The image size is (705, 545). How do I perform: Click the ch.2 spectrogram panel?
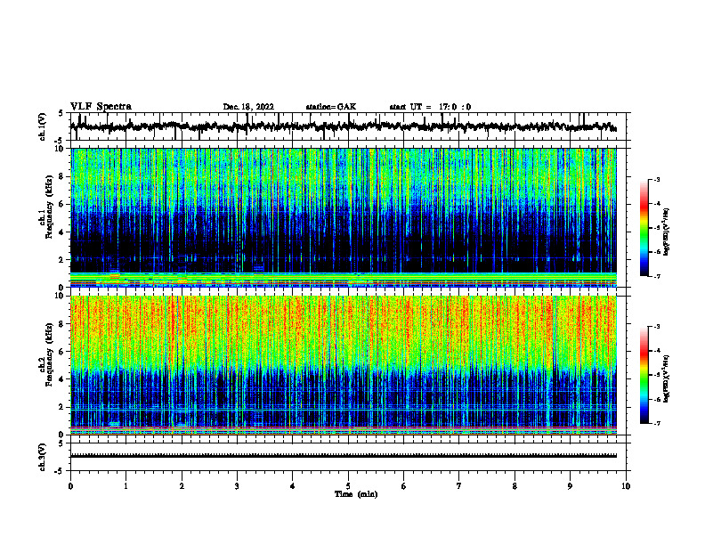pos(343,365)
